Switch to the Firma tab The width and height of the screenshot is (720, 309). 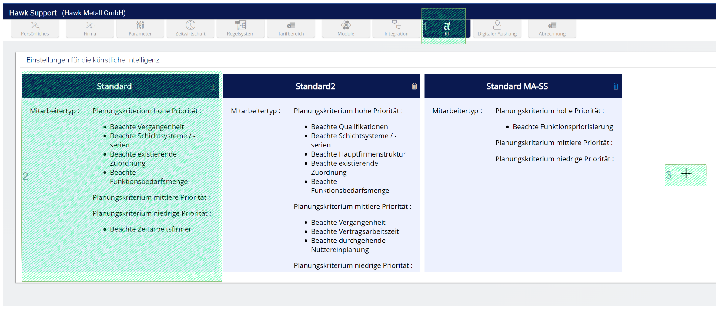click(x=90, y=29)
